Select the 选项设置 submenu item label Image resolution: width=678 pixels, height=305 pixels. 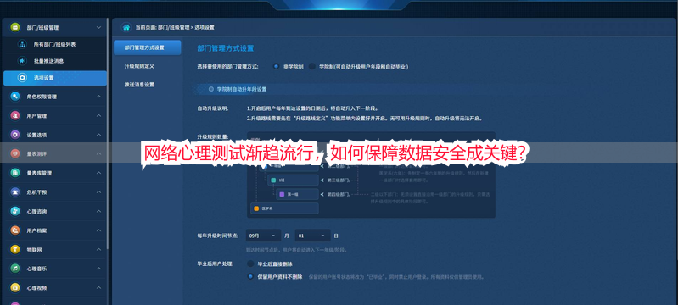pyautogui.click(x=43, y=78)
